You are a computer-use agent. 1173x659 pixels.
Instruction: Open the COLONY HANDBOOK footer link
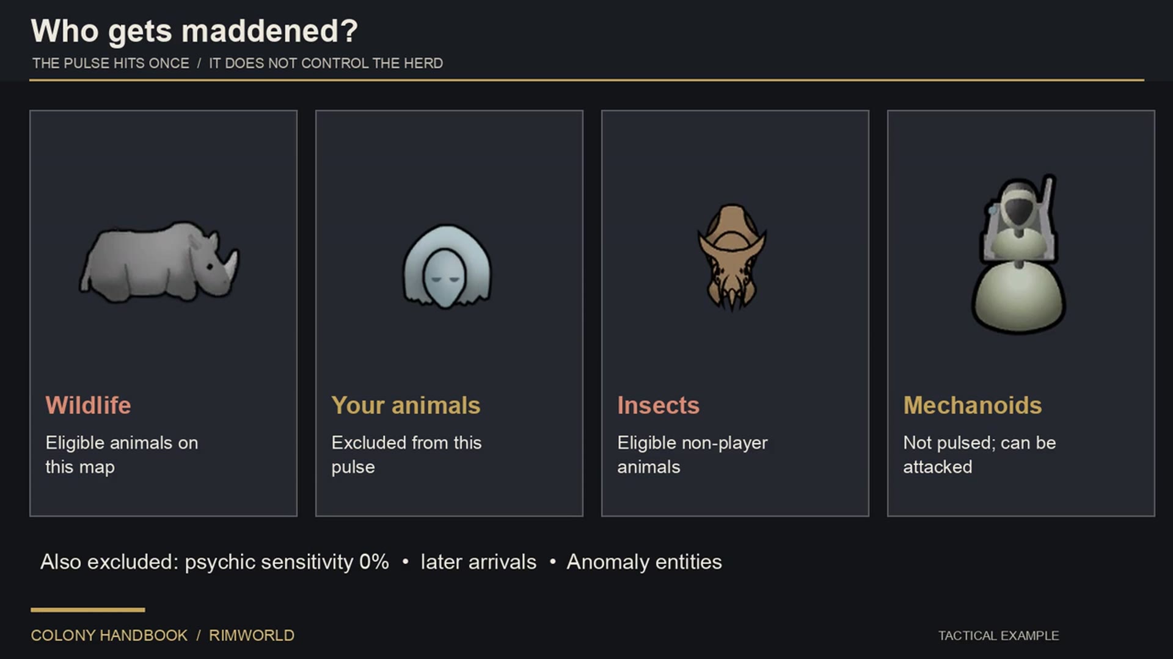click(109, 635)
